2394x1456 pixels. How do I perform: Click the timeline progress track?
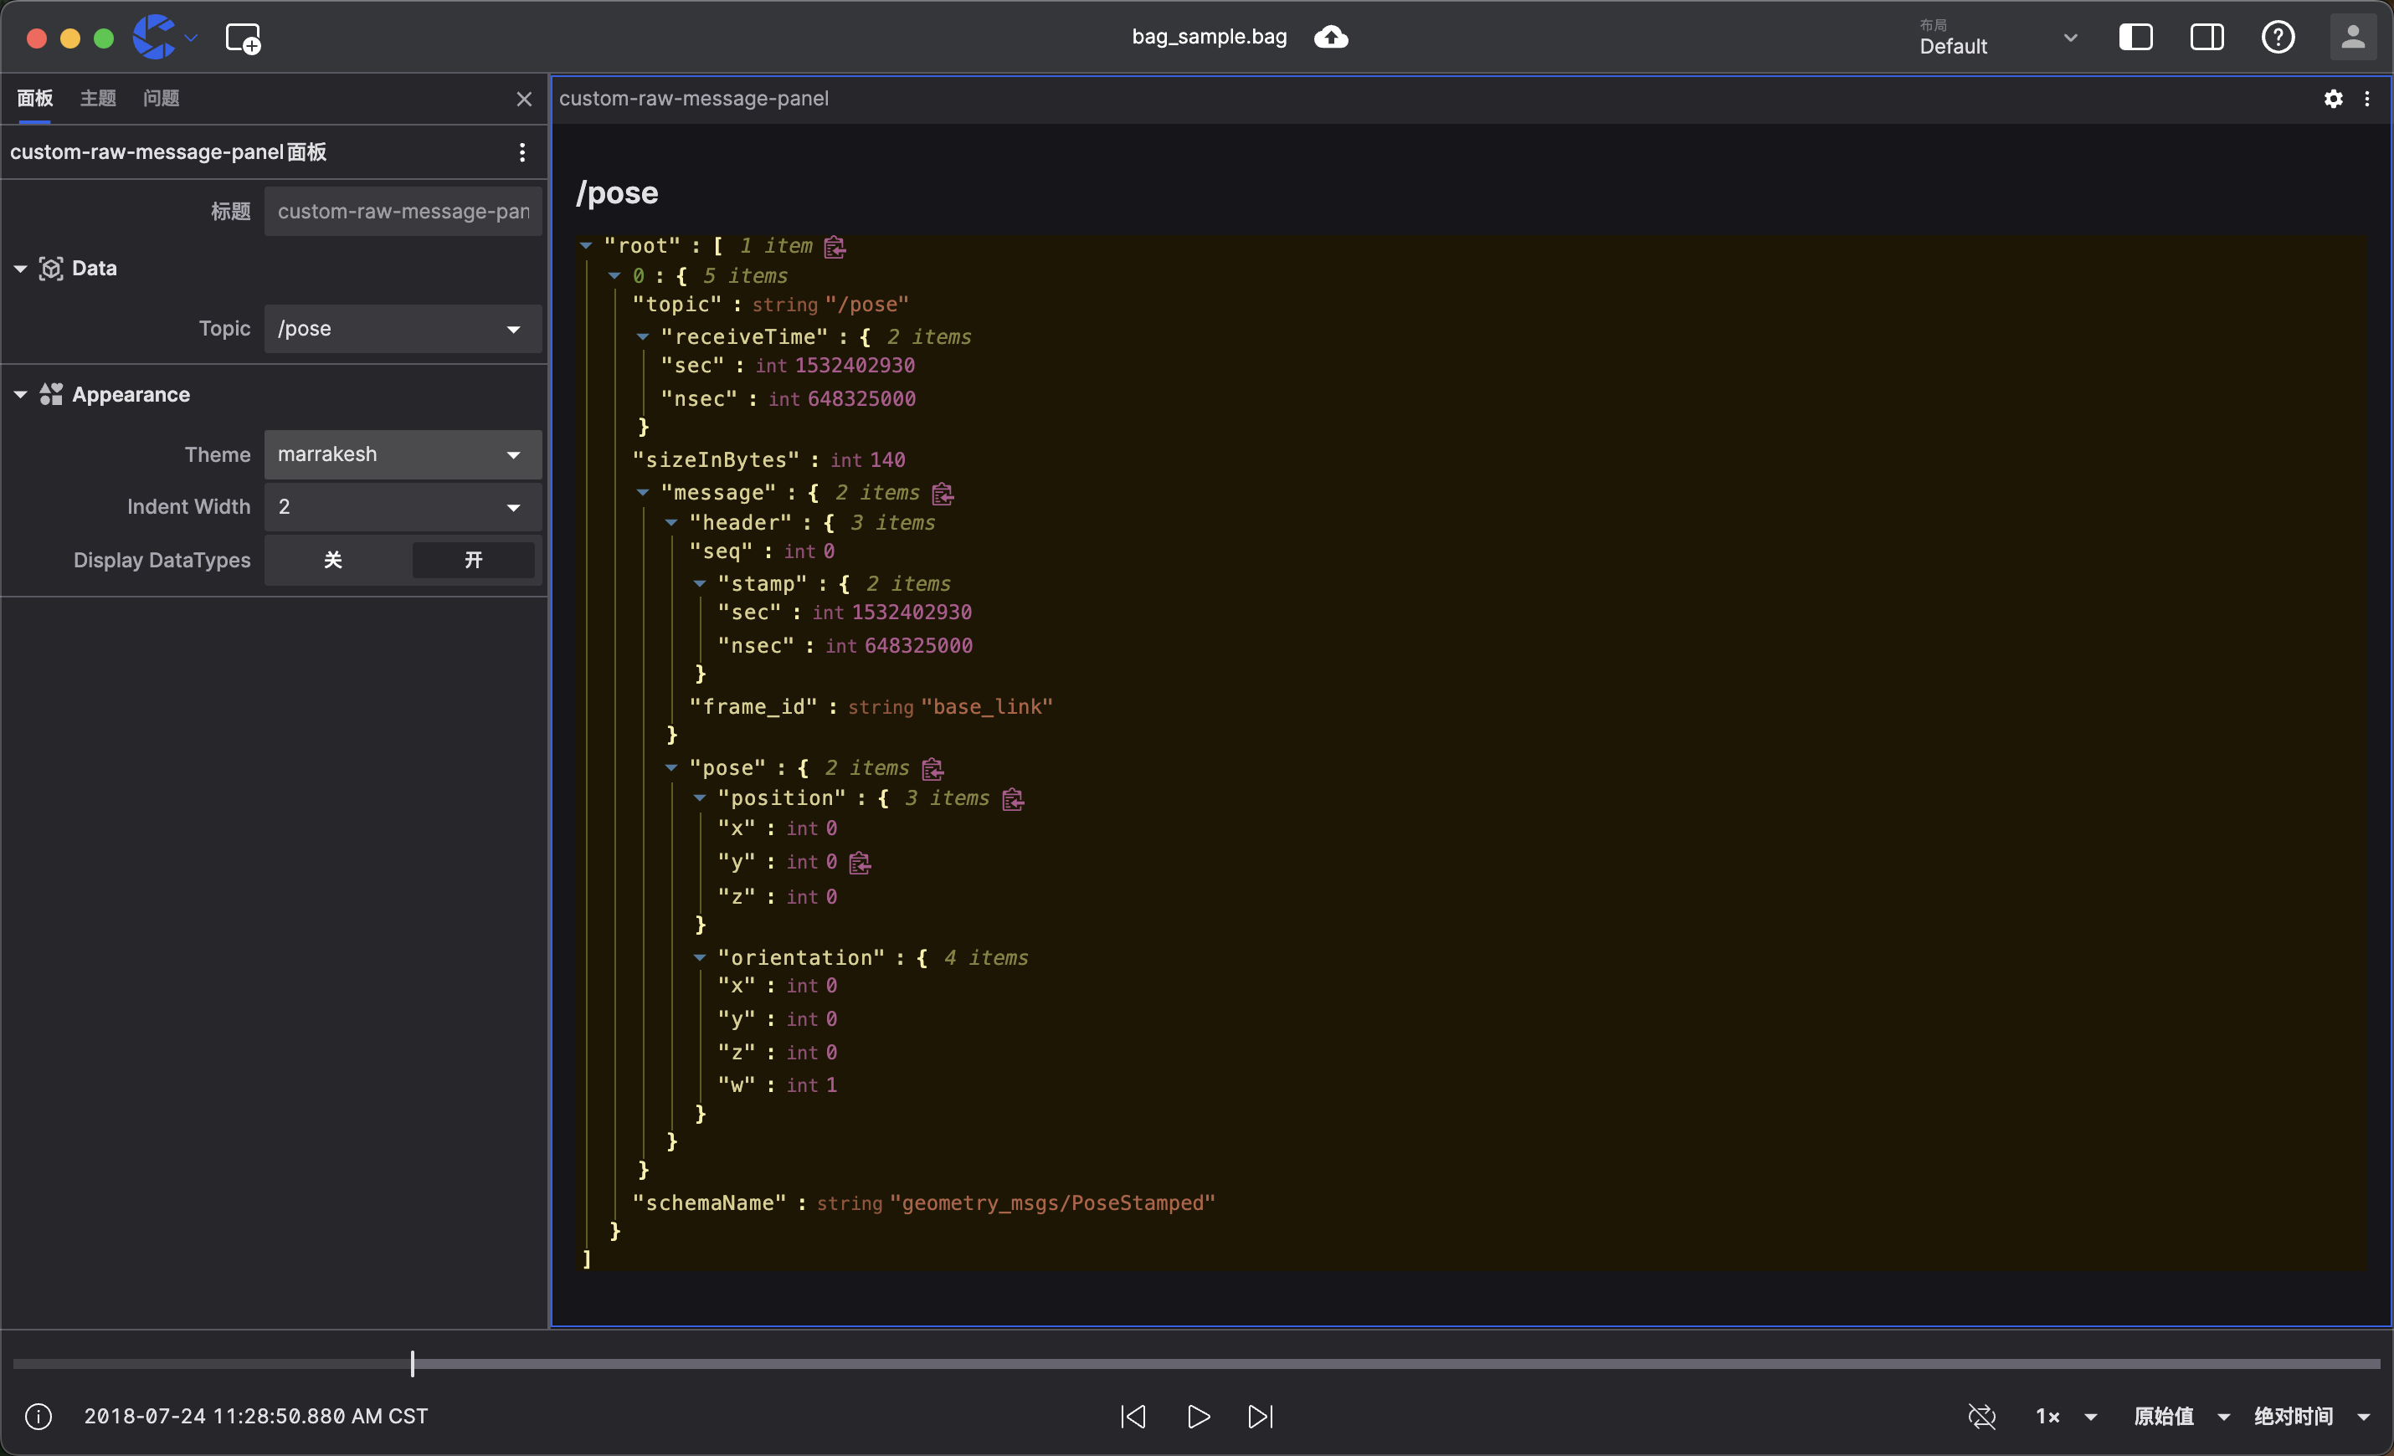pos(1196,1364)
